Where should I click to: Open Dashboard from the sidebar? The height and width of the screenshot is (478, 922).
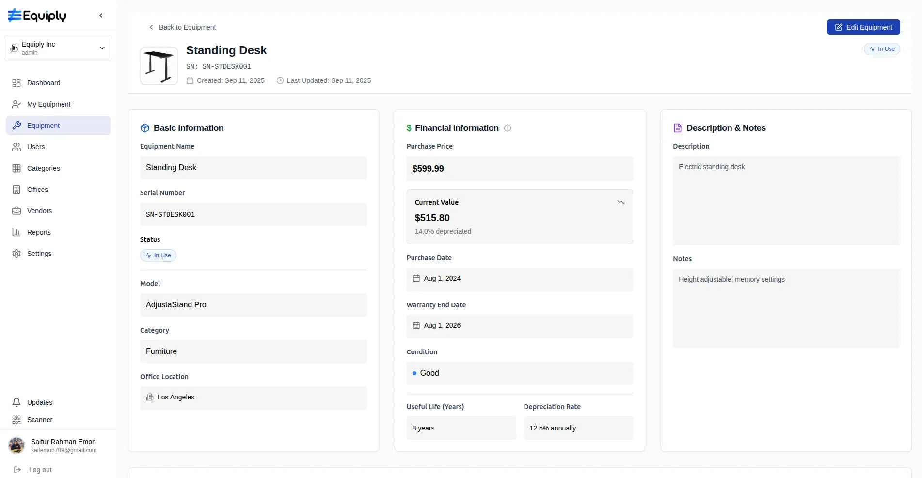(44, 83)
